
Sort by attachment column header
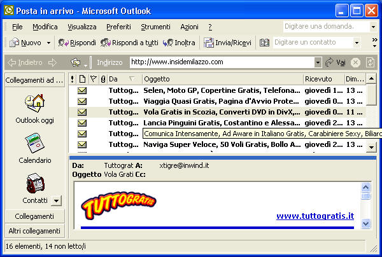[x=103, y=79]
